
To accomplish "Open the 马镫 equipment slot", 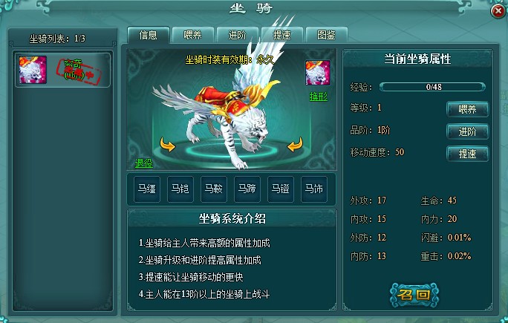I will [x=281, y=189].
